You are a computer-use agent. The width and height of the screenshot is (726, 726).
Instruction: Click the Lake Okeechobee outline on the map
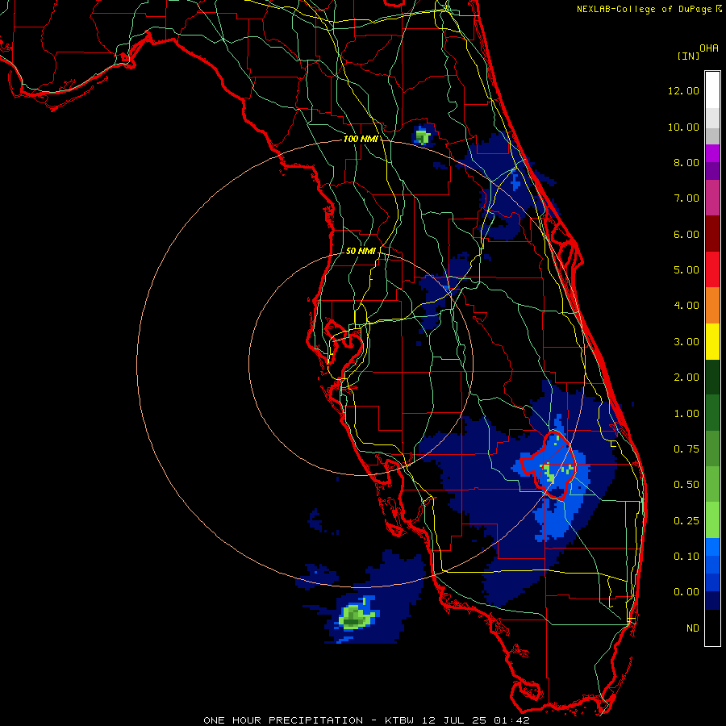tap(549, 465)
